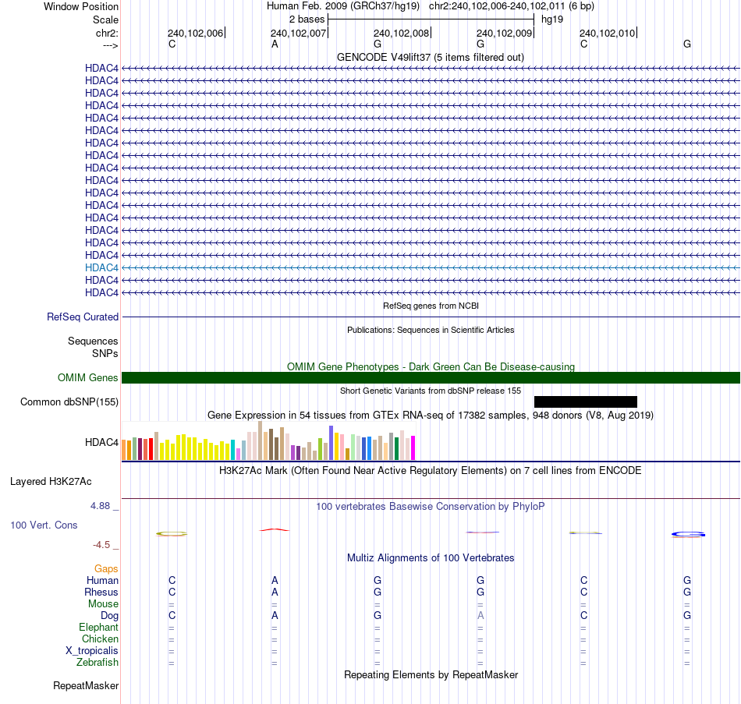Click the Common dbSNP(155) track label

[69, 402]
